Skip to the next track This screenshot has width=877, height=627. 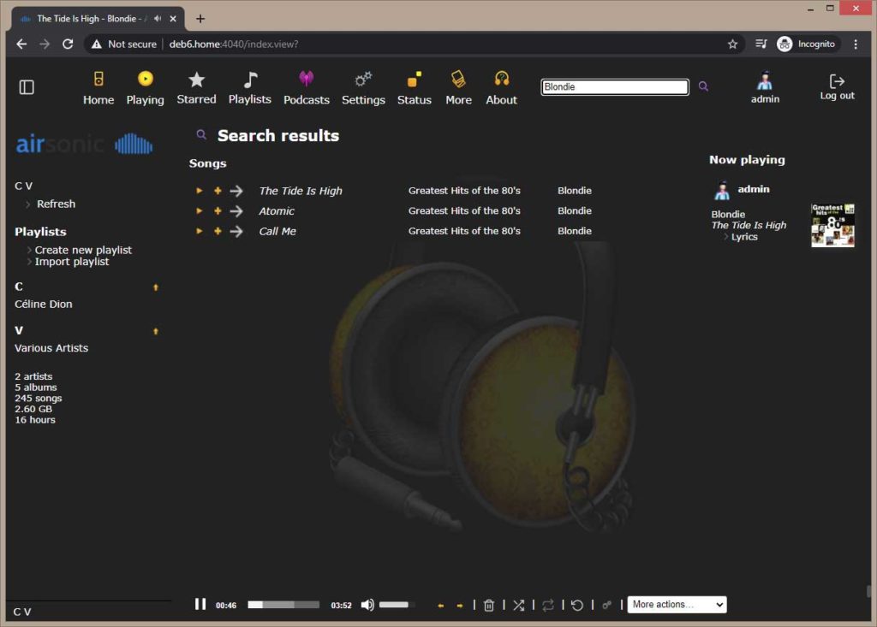tap(460, 606)
